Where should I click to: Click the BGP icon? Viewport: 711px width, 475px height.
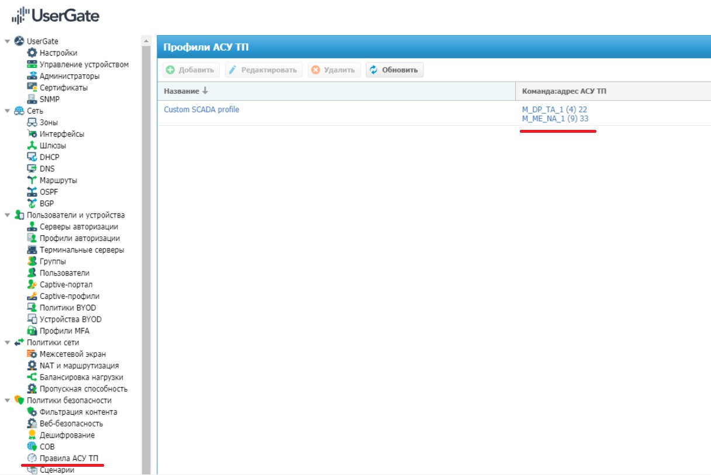click(x=32, y=204)
